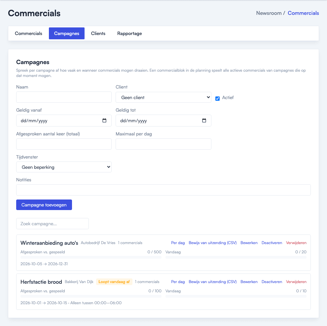Image resolution: width=327 pixels, height=326 pixels.
Task: Click the Zoek campagne search field
Action: coord(52,224)
